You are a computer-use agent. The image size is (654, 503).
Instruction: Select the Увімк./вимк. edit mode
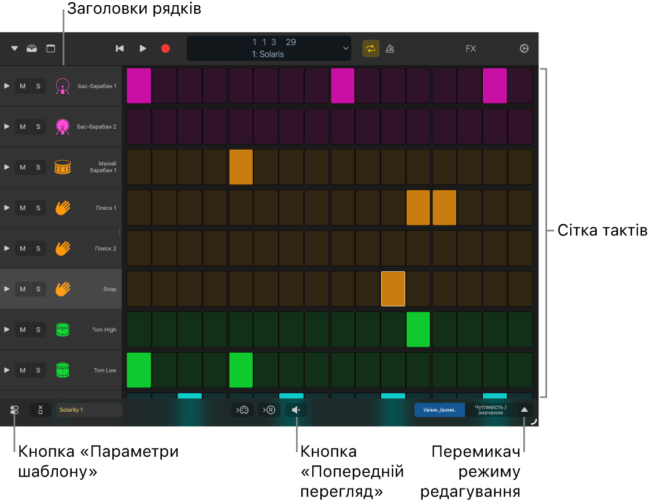click(x=439, y=410)
